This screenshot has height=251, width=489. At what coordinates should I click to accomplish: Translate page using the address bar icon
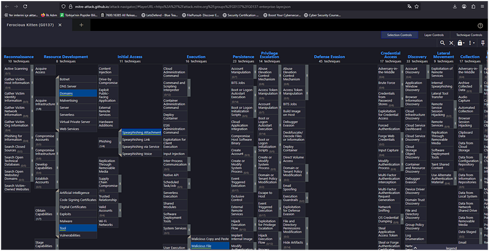(409, 6)
